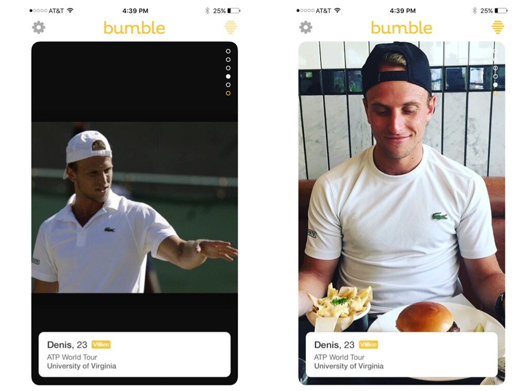Select filled white dot on burger photo
The height and width of the screenshot is (391, 528).
coord(496,85)
